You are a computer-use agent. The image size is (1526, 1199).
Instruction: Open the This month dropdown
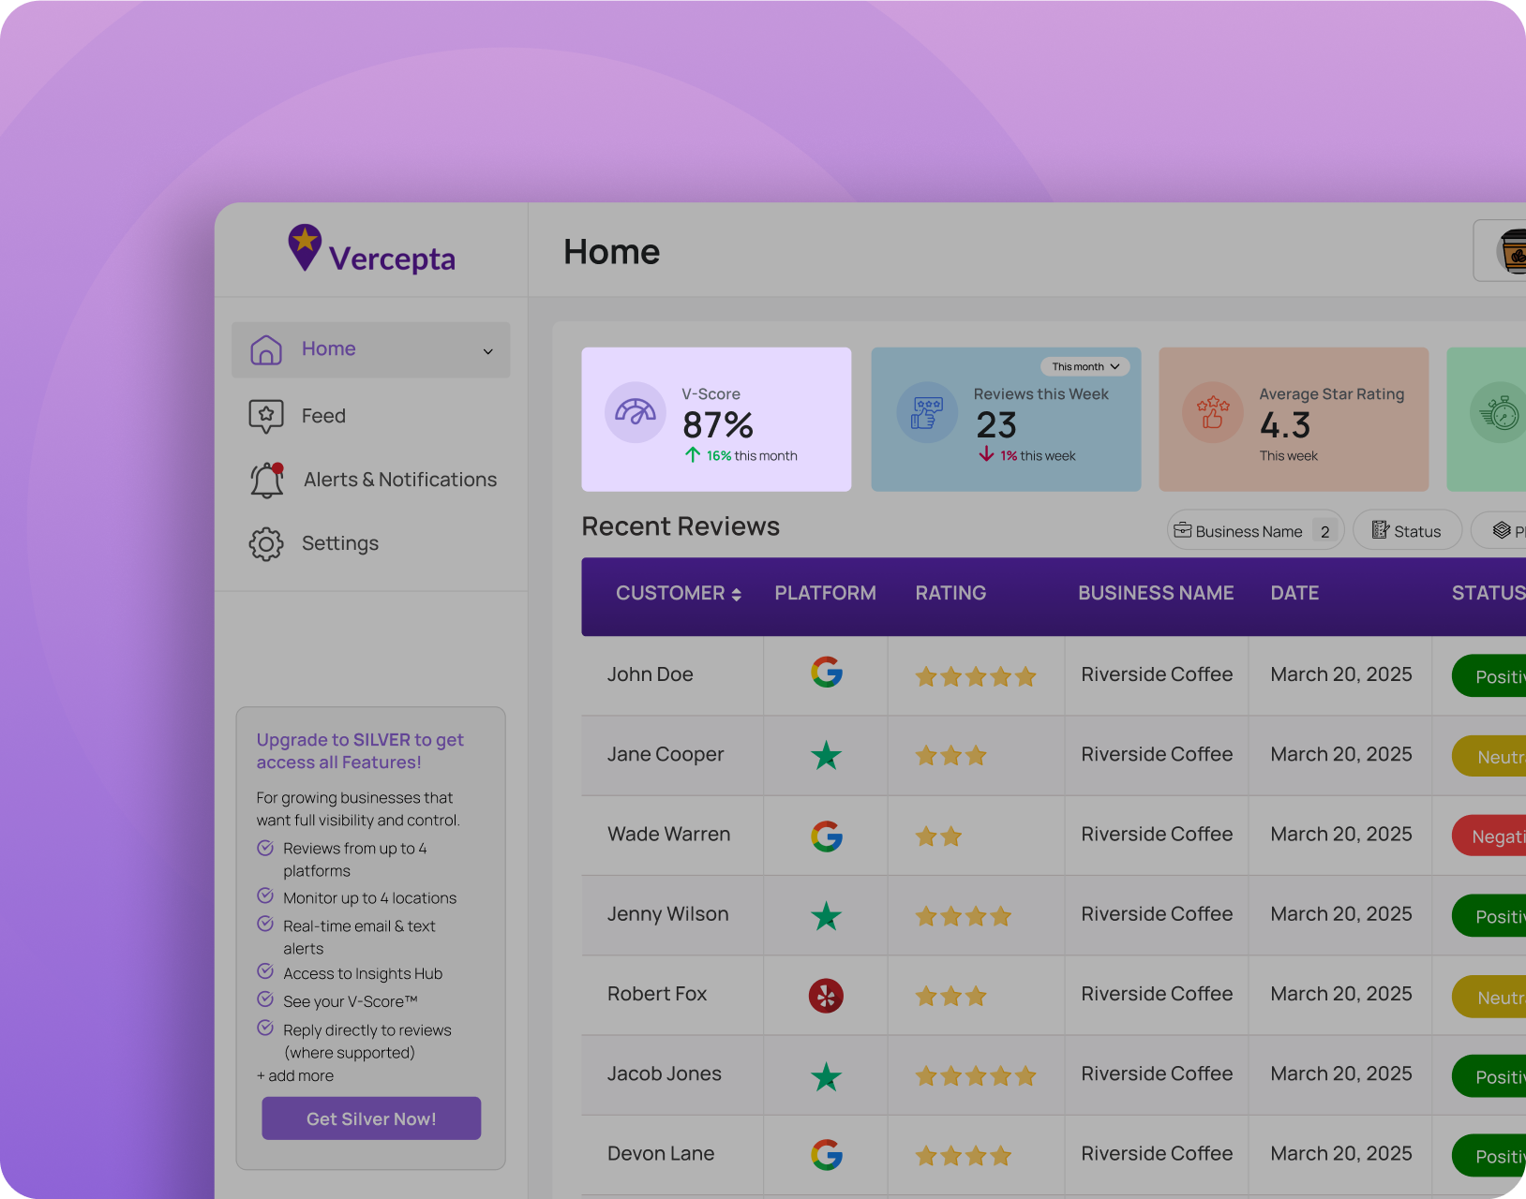(1085, 366)
